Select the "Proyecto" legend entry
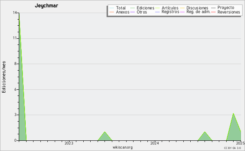Viewport: 245px width, 151px height. pyautogui.click(x=226, y=8)
